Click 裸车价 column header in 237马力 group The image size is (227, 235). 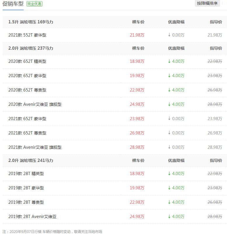(x=138, y=48)
